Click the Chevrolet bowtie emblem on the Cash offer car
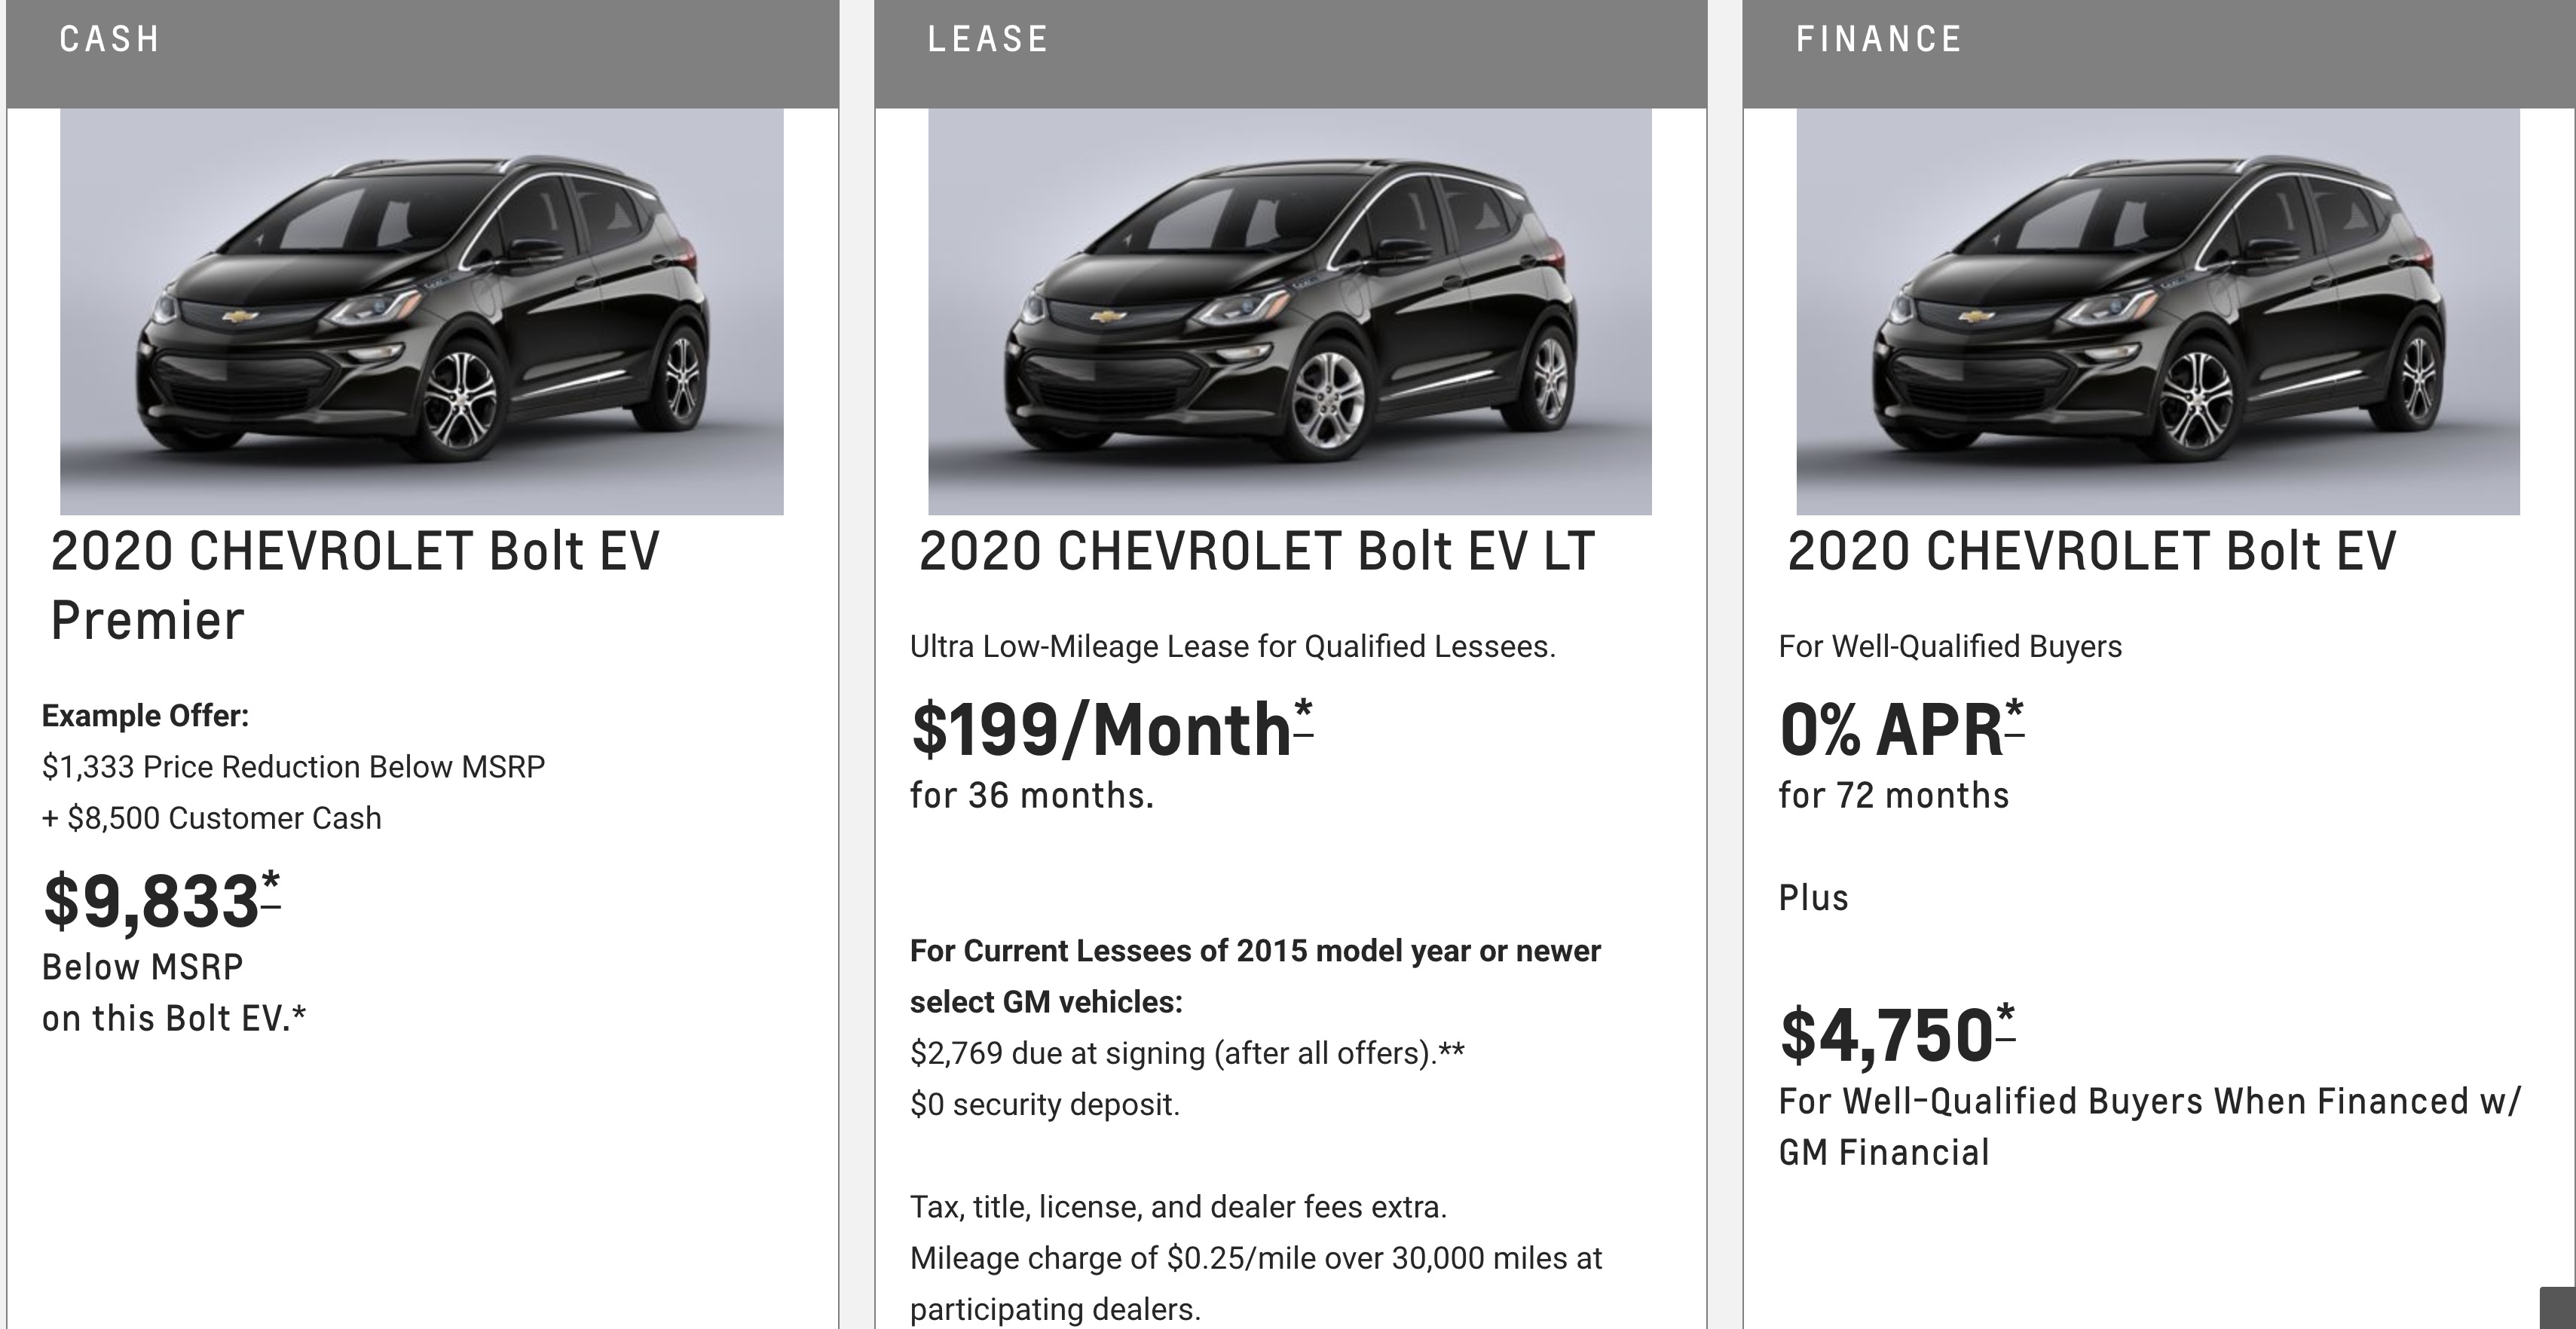The height and width of the screenshot is (1329, 2576). (x=239, y=317)
